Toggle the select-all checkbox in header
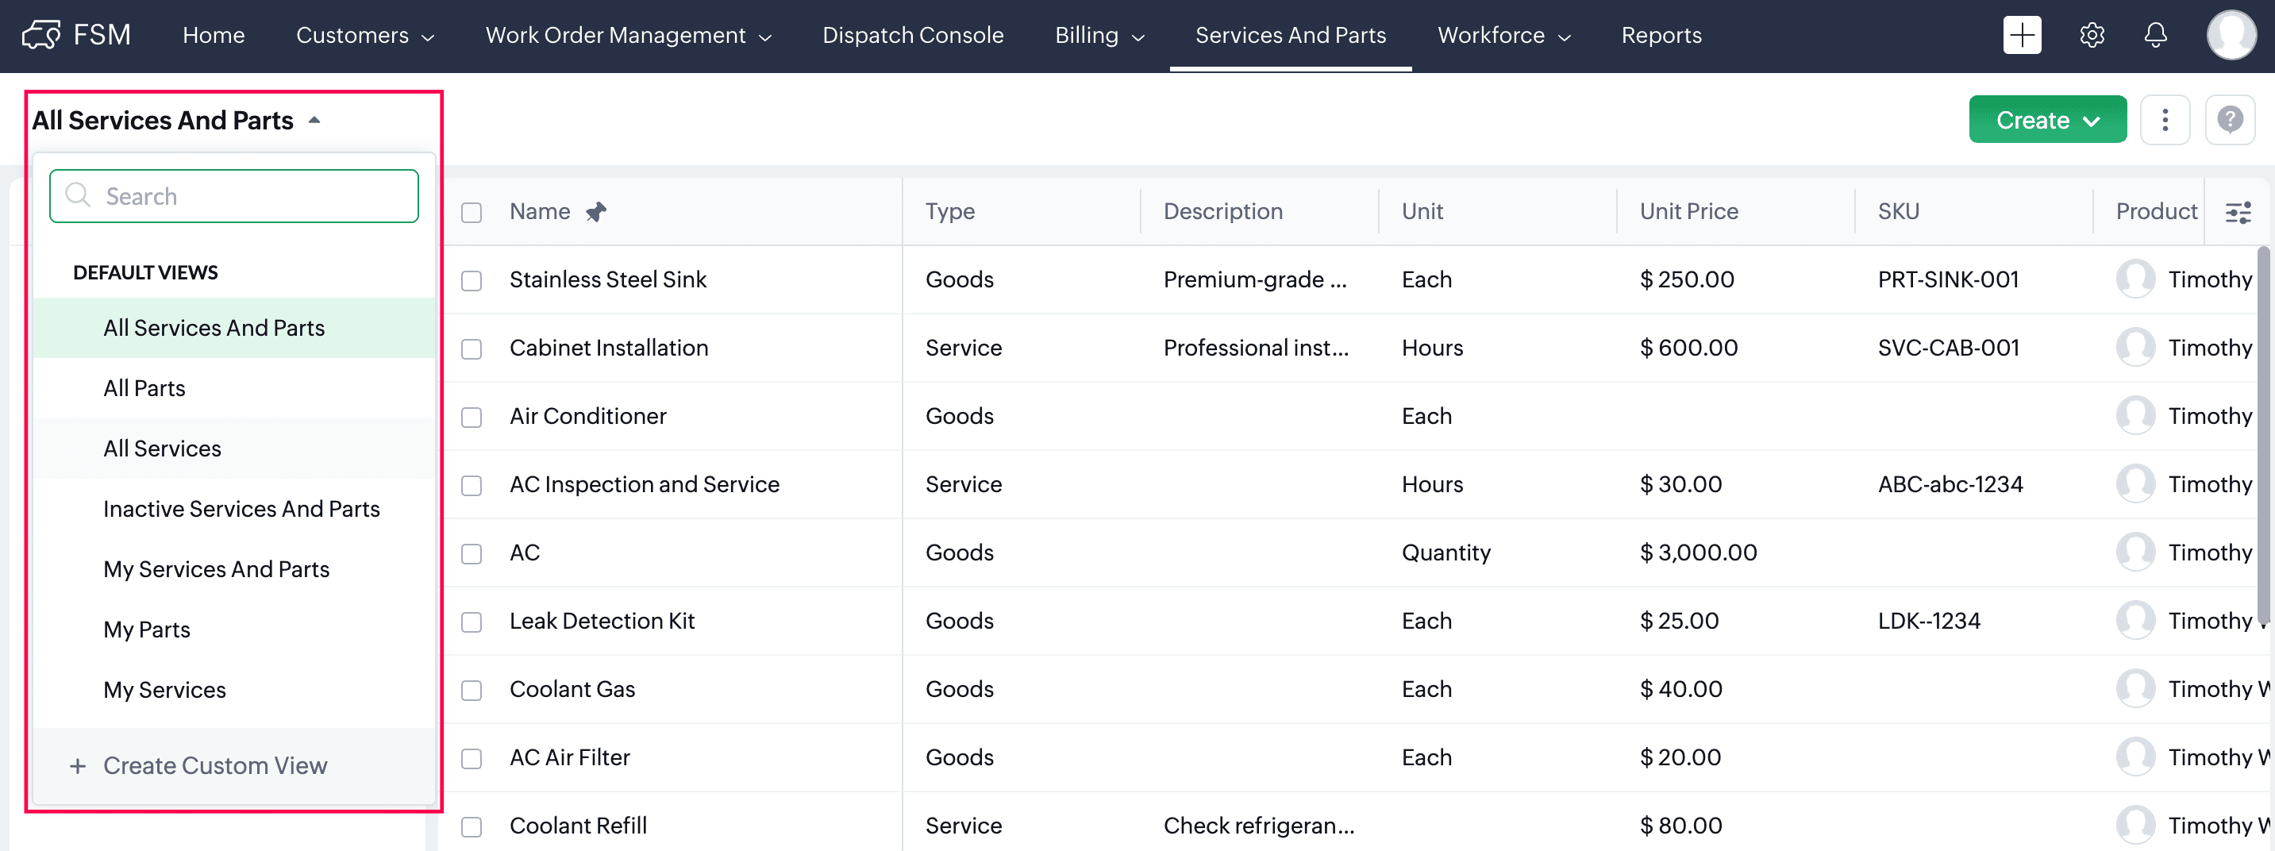2275x851 pixels. point(472,213)
